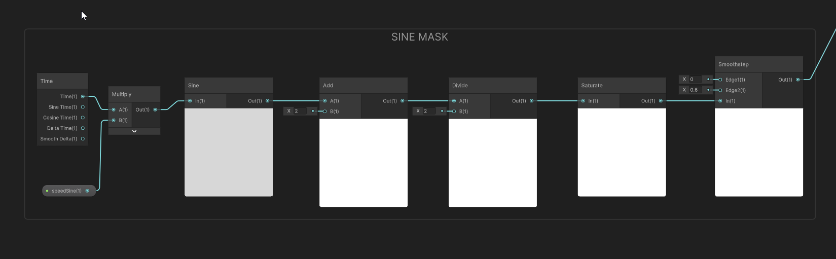The width and height of the screenshot is (836, 259).
Task: Select the Divide node header
Action: (492, 85)
